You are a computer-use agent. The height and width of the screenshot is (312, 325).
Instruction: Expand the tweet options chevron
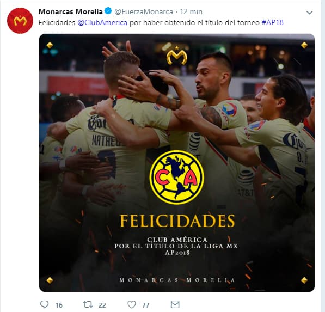pyautogui.click(x=309, y=13)
